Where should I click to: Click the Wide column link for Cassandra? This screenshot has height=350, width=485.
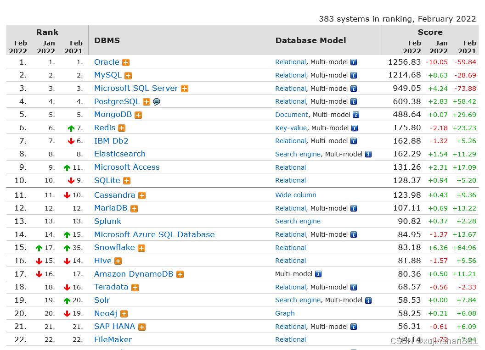[x=296, y=195]
